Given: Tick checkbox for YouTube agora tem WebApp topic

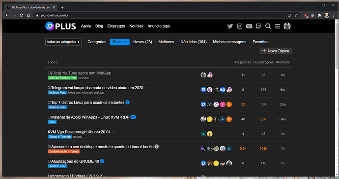Looking at the screenshot, I should tap(49, 73).
